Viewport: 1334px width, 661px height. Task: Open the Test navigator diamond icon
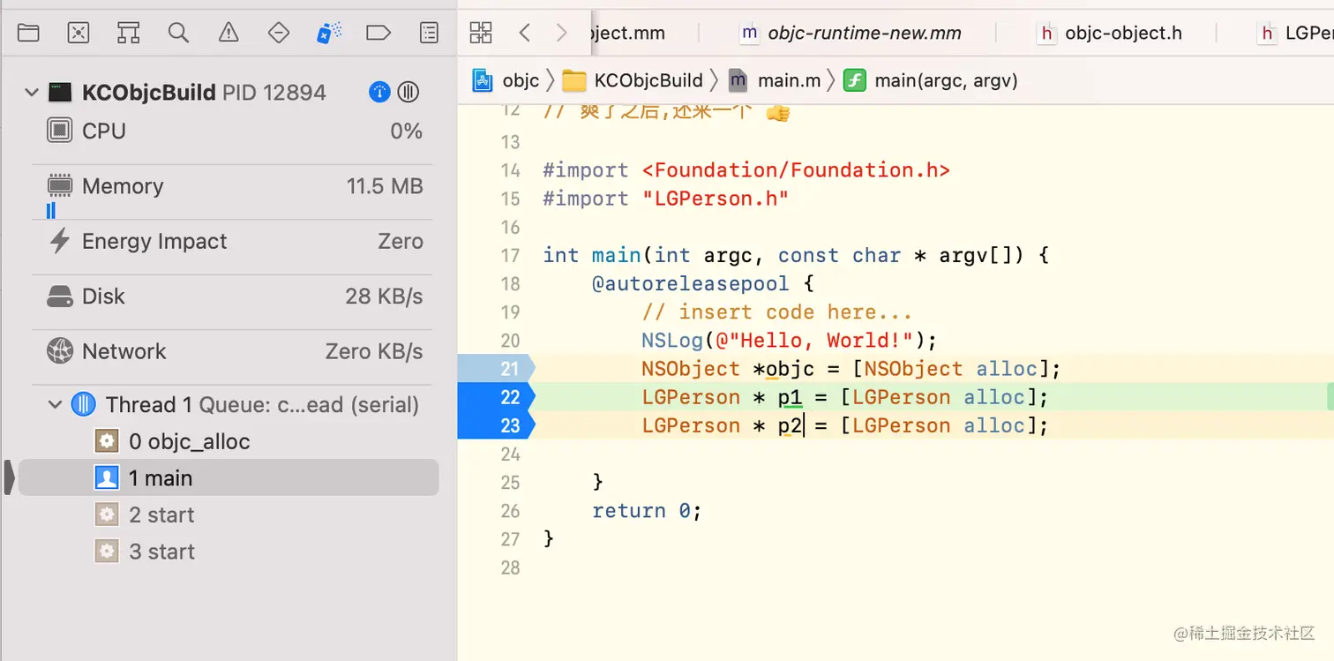[x=279, y=33]
